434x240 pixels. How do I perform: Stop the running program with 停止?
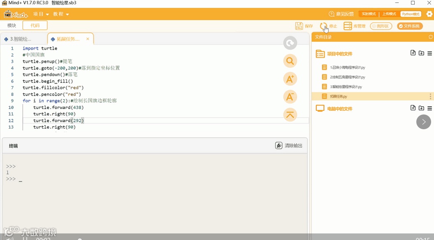coord(329,26)
